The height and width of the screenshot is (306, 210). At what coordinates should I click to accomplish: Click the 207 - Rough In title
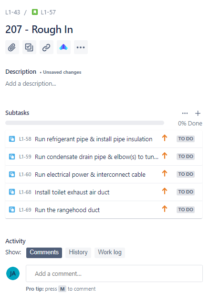coord(39,30)
